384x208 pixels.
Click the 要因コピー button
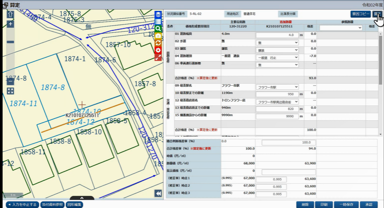click(360, 14)
